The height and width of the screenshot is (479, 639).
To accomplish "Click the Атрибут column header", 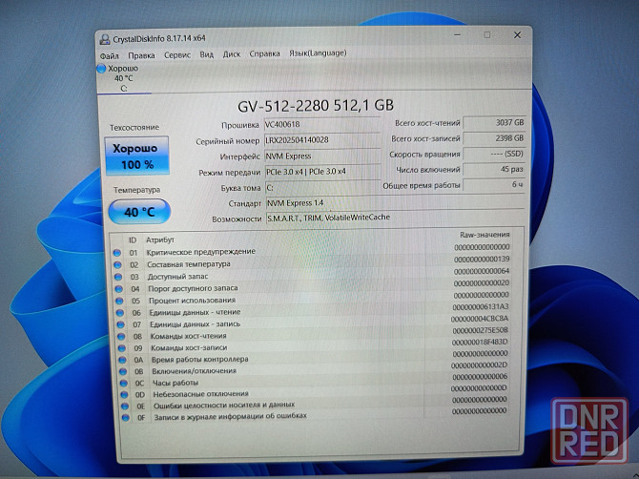I will click(x=160, y=239).
